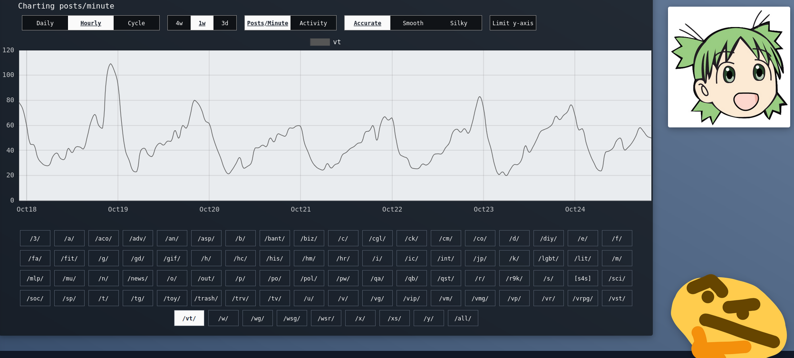Switch metric to Activity
794x358 pixels.
click(313, 23)
